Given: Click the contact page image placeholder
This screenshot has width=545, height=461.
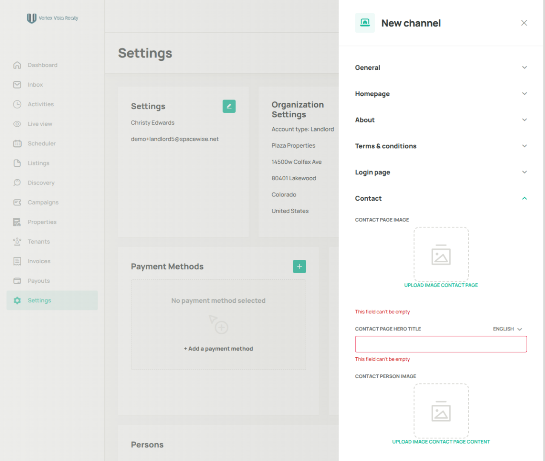Looking at the screenshot, I should click(x=441, y=254).
